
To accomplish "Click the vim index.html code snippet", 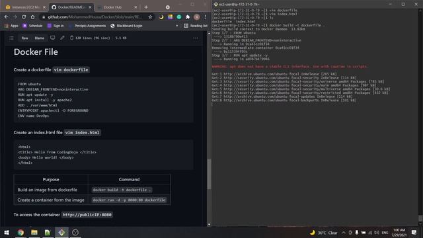I will (x=82, y=132).
